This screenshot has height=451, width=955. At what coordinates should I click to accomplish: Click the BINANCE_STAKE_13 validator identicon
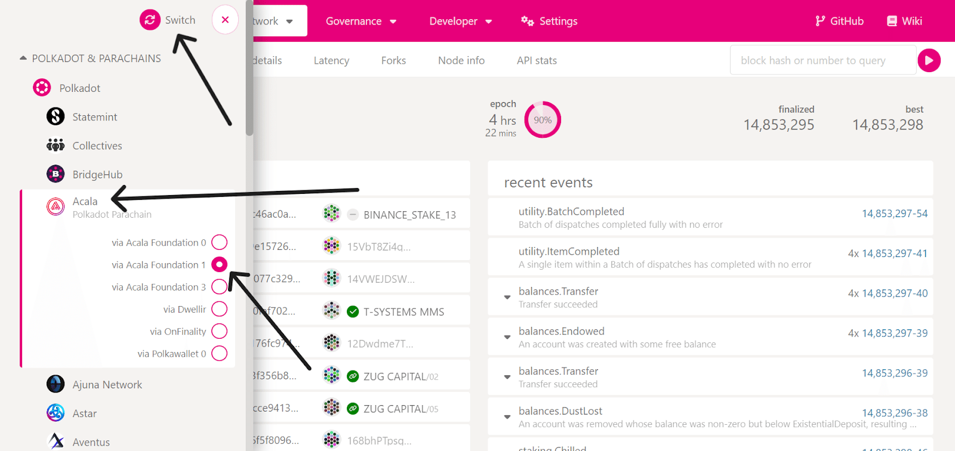coord(331,213)
